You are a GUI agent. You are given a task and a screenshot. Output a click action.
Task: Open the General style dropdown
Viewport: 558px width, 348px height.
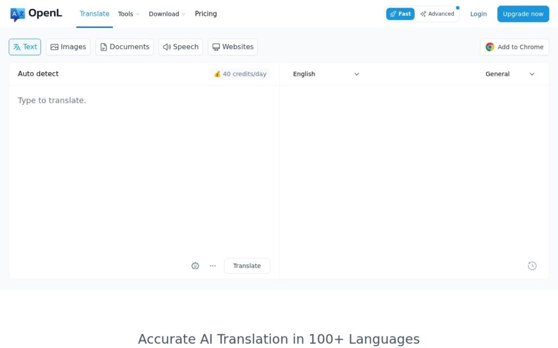[510, 74]
